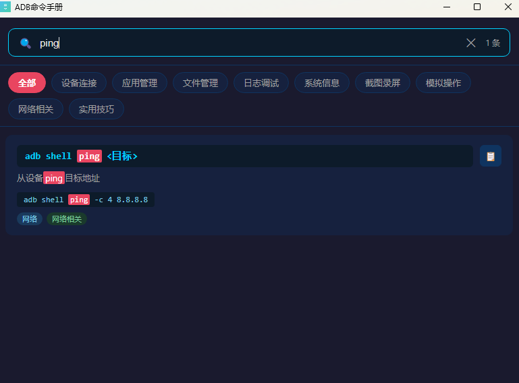Filter by 截图录屏 category
519x383 pixels.
[x=383, y=83]
